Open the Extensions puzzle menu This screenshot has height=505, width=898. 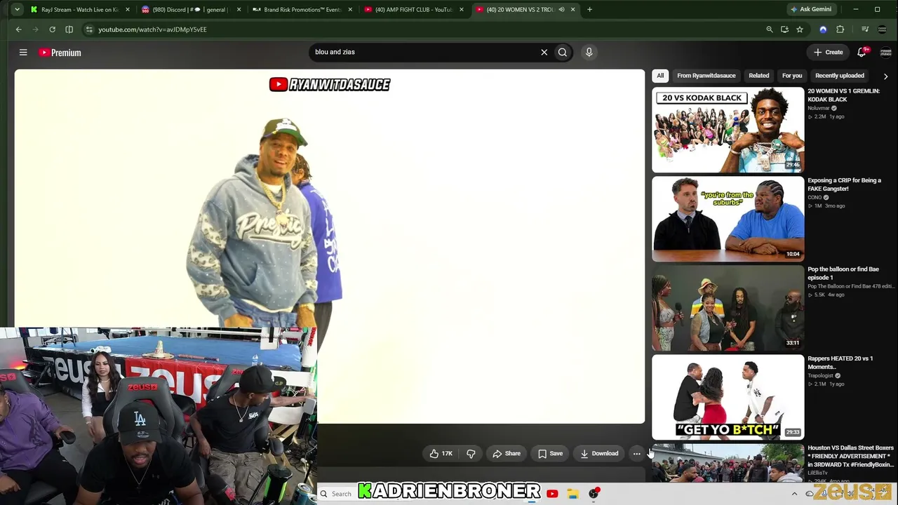coord(840,29)
